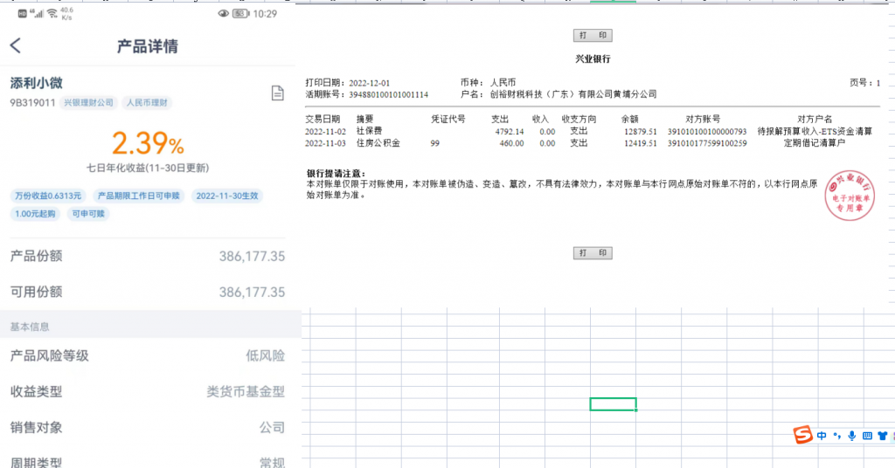895x468 pixels.
Task: Tap the 销售对象 公司 row
Action: point(147,428)
